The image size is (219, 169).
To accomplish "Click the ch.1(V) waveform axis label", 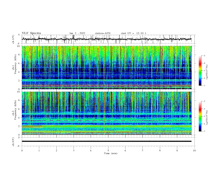I will (13, 39).
